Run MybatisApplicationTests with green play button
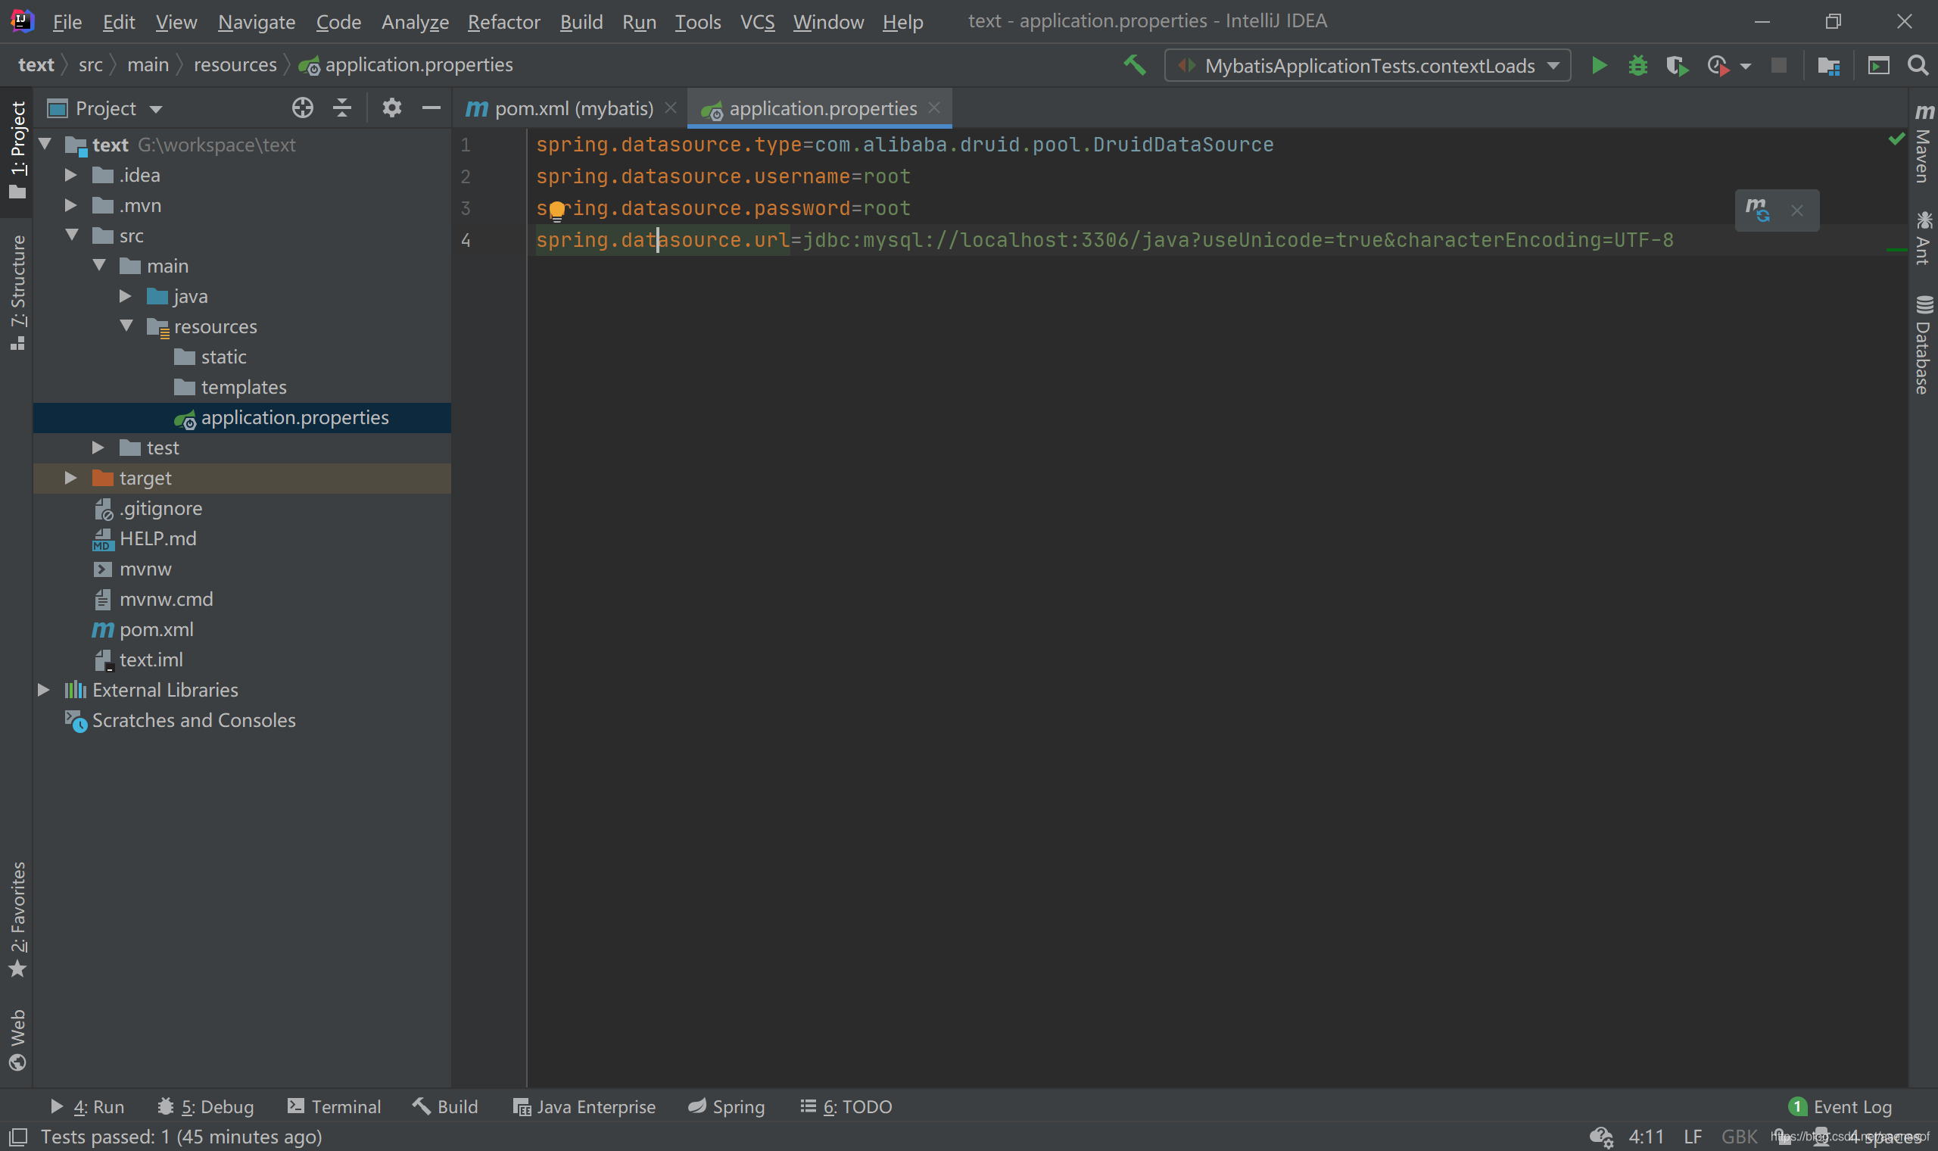1938x1151 pixels. [1598, 66]
